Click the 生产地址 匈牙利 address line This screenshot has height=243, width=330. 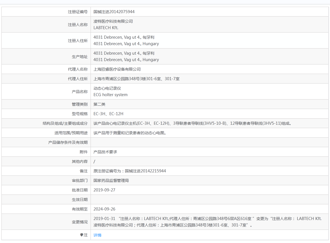(124, 53)
